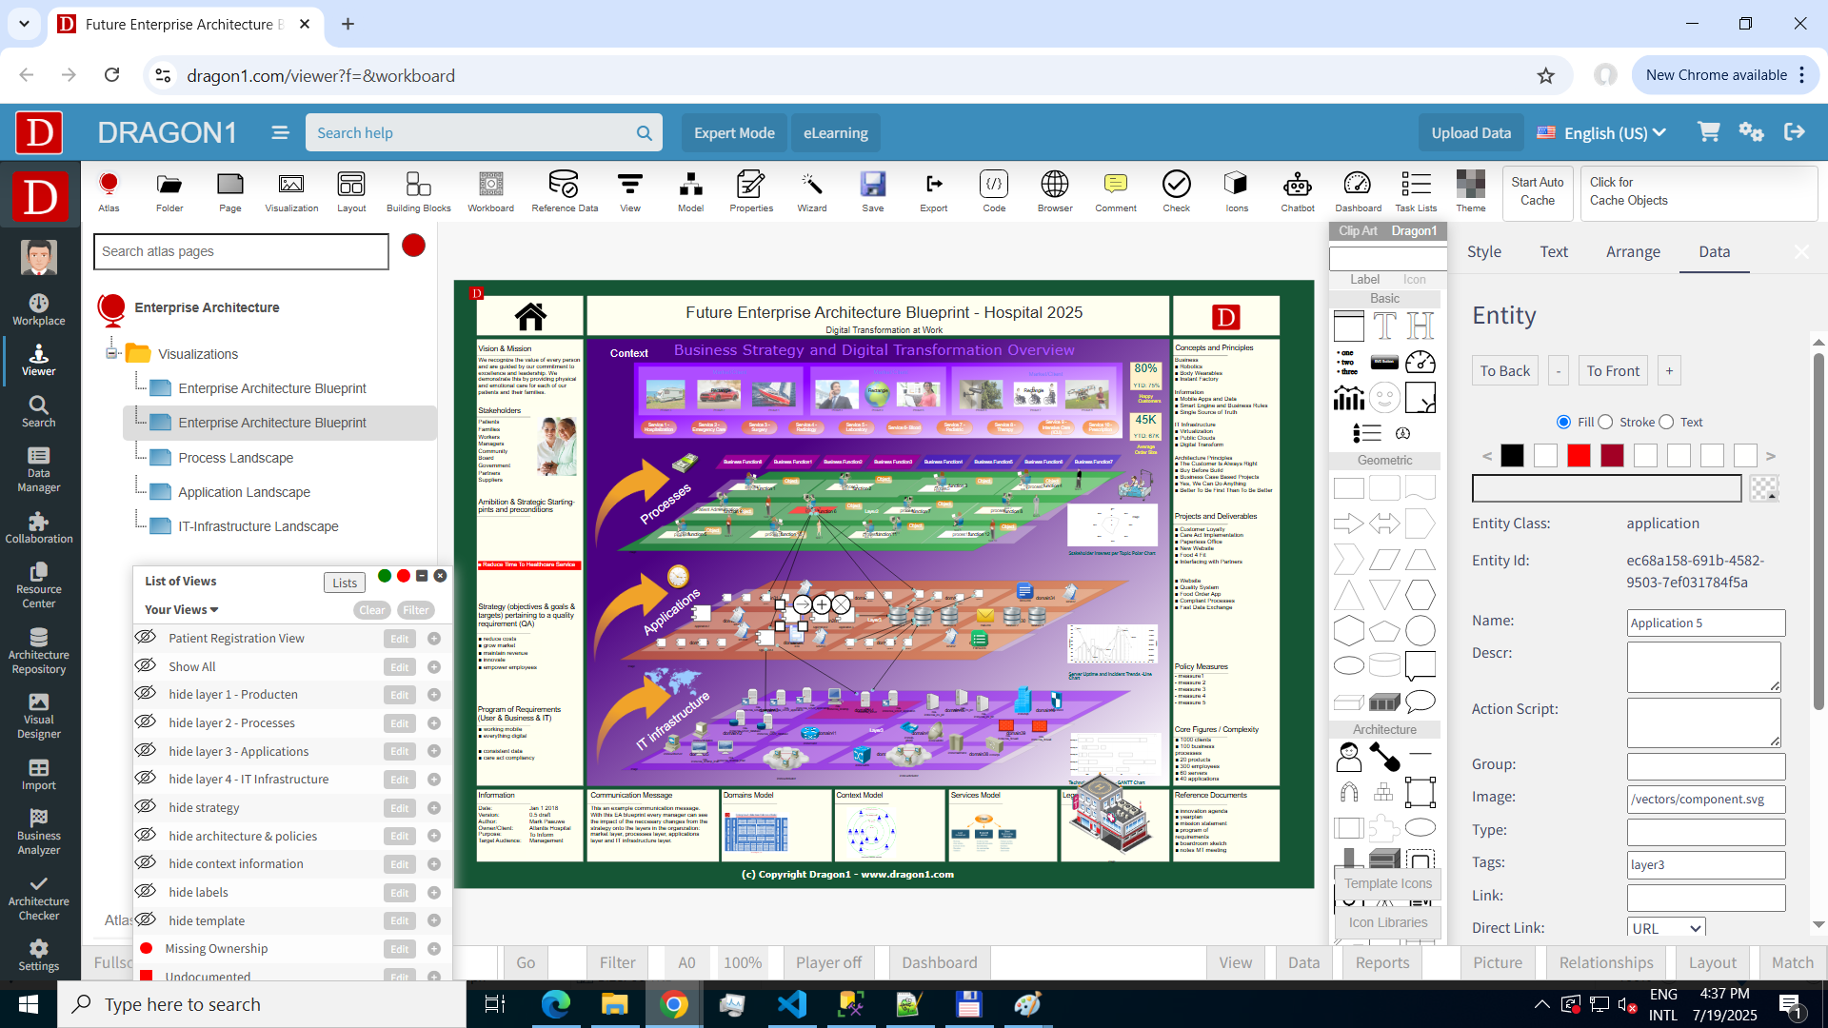This screenshot has width=1828, height=1028.
Task: Pick the black color swatch
Action: pos(1512,456)
